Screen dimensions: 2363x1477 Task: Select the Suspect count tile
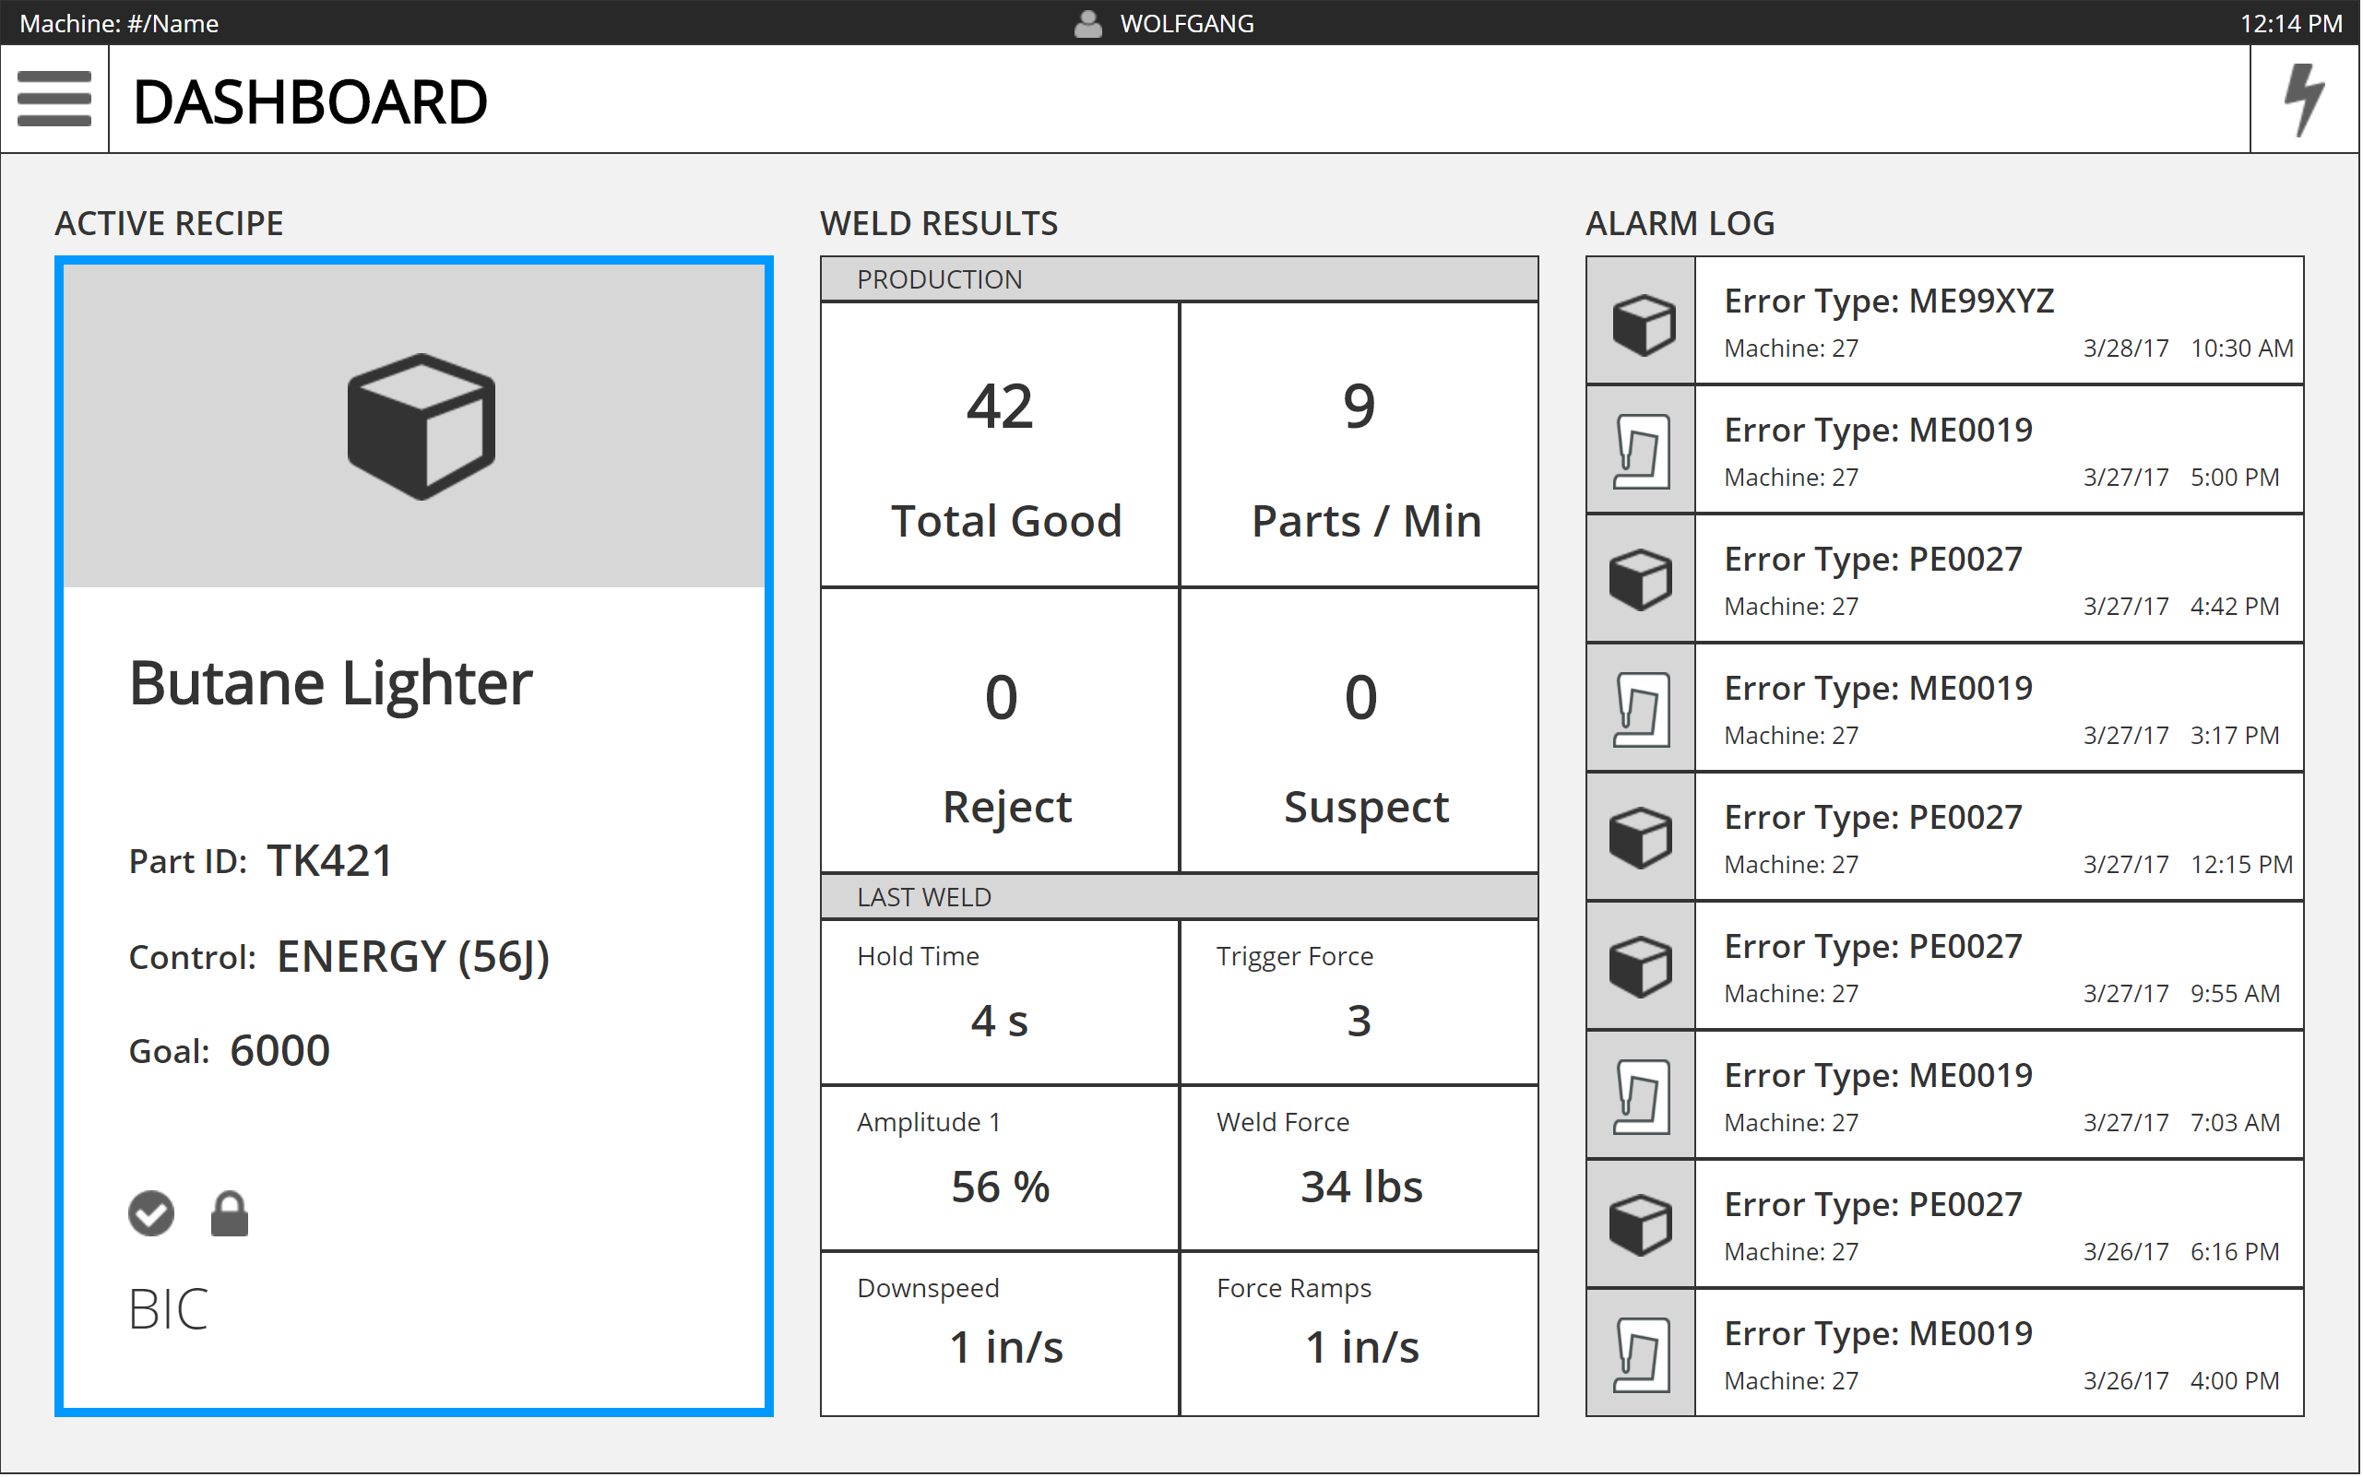[1360, 731]
